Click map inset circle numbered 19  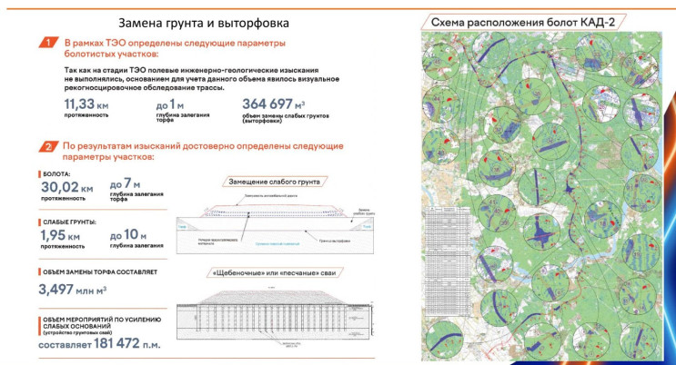642,252
